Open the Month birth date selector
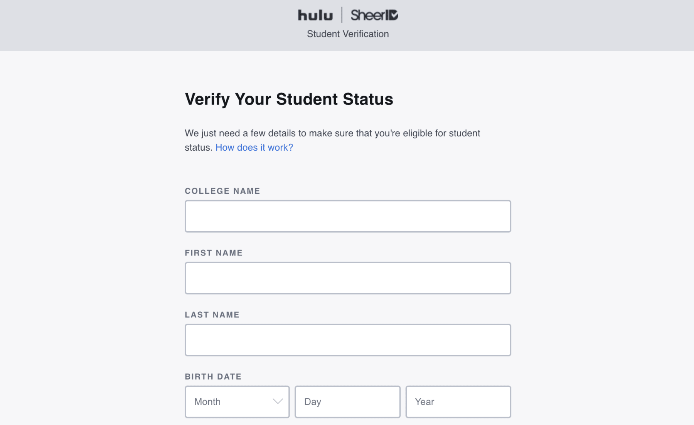 click(237, 401)
